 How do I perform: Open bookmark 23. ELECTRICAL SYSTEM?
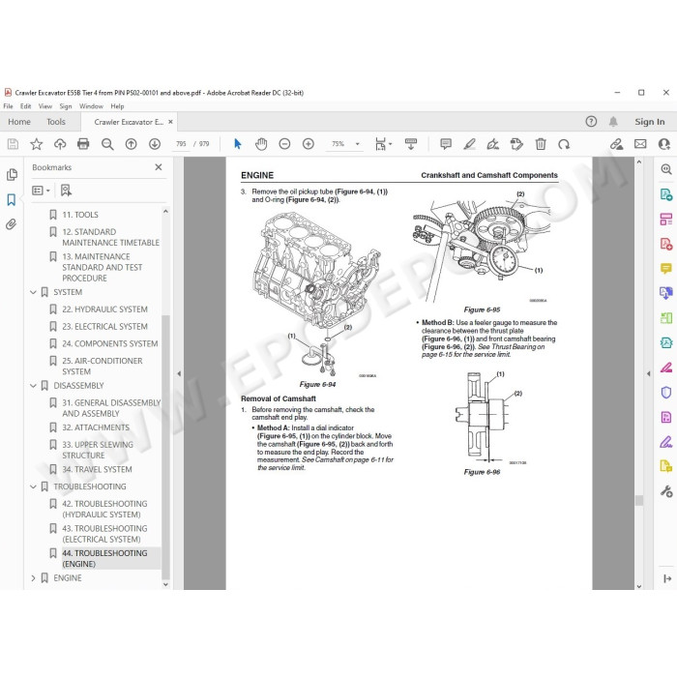[104, 327]
